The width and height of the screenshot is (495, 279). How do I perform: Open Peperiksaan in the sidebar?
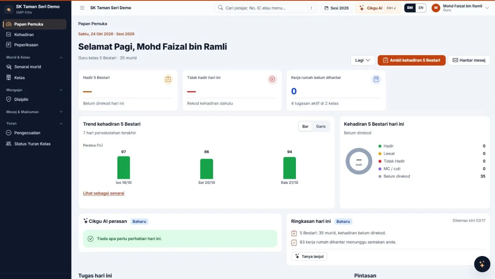click(34, 45)
